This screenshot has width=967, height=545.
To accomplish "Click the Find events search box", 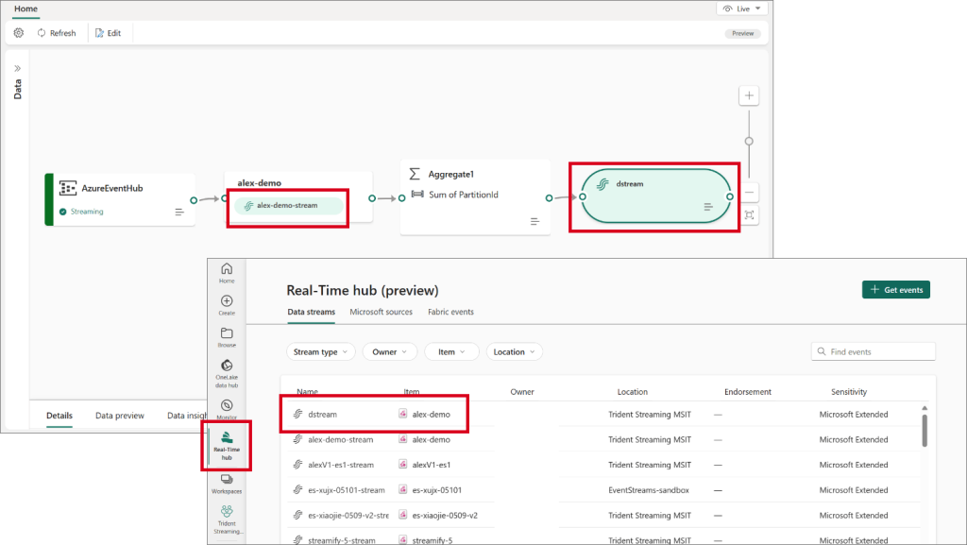I will point(874,352).
